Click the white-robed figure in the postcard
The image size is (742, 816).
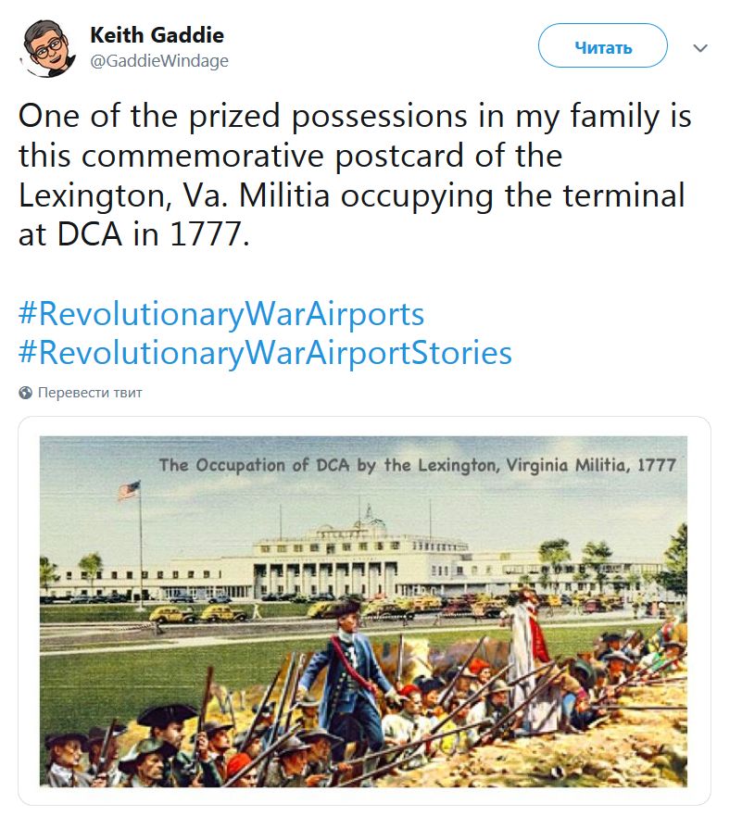(x=524, y=648)
